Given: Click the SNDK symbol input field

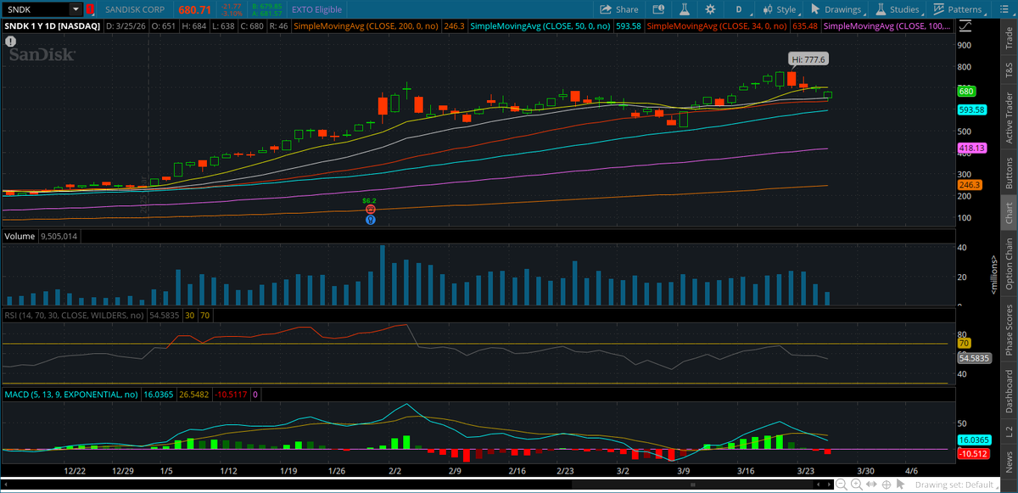Looking at the screenshot, I should (36, 9).
